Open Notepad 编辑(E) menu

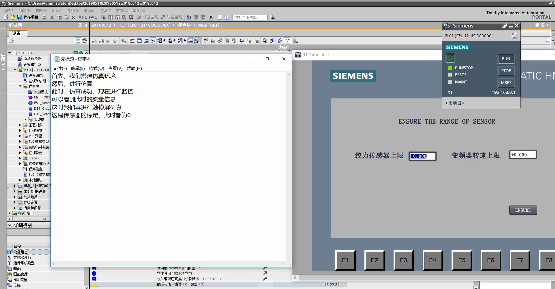[78, 68]
